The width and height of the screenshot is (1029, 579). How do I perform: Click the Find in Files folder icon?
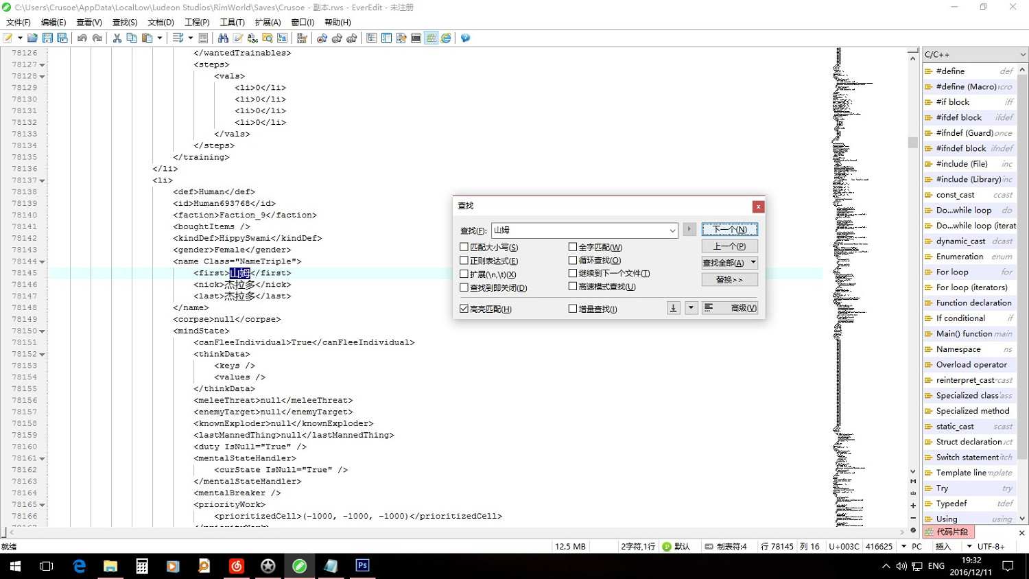(x=268, y=38)
